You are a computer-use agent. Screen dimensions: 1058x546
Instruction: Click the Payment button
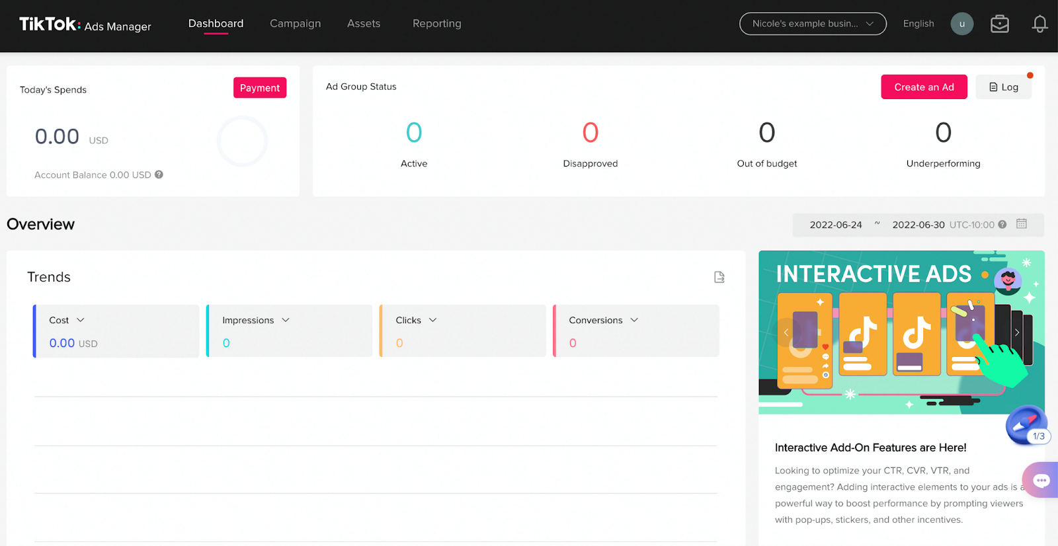pos(259,88)
